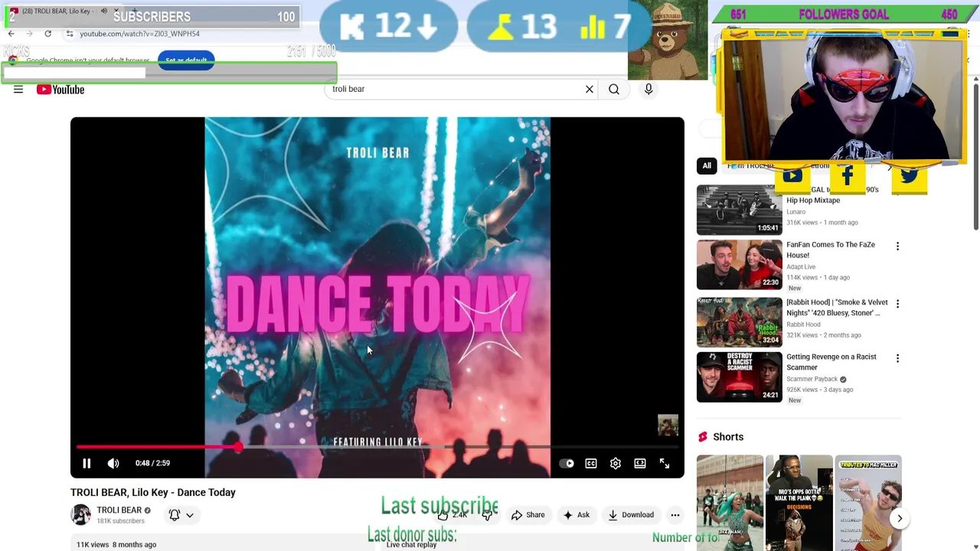Click the Adapt Live channel name
This screenshot has width=980, height=551.
(801, 267)
